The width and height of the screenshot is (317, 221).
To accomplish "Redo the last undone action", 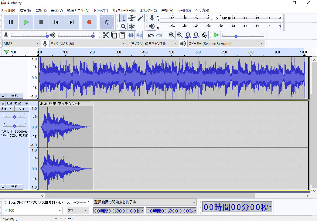I will [159, 36].
